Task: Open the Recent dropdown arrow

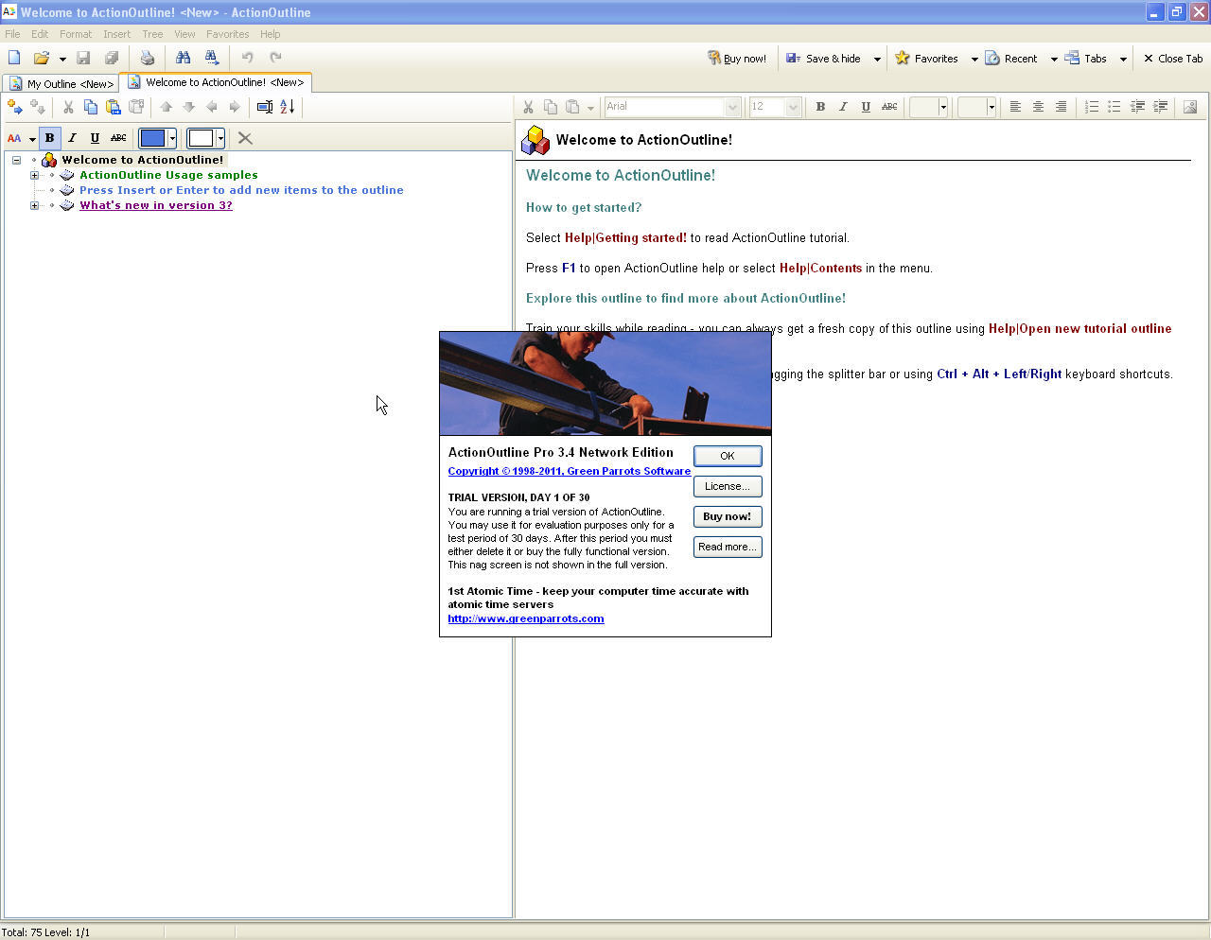Action: click(x=1054, y=59)
